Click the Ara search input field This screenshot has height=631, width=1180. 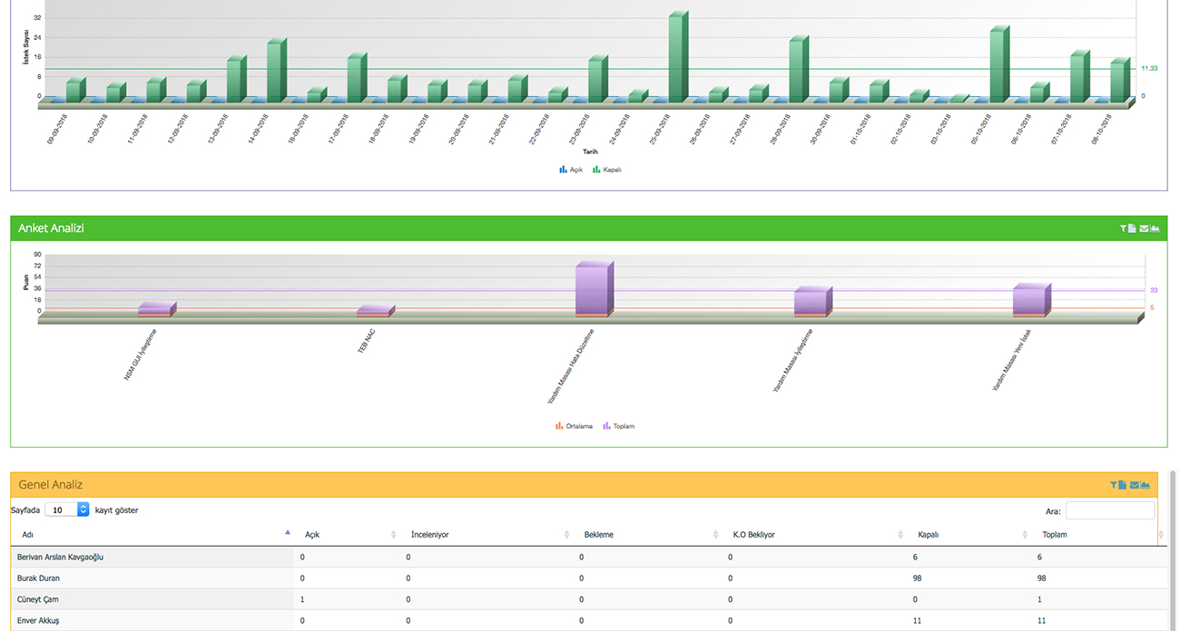(x=1110, y=511)
